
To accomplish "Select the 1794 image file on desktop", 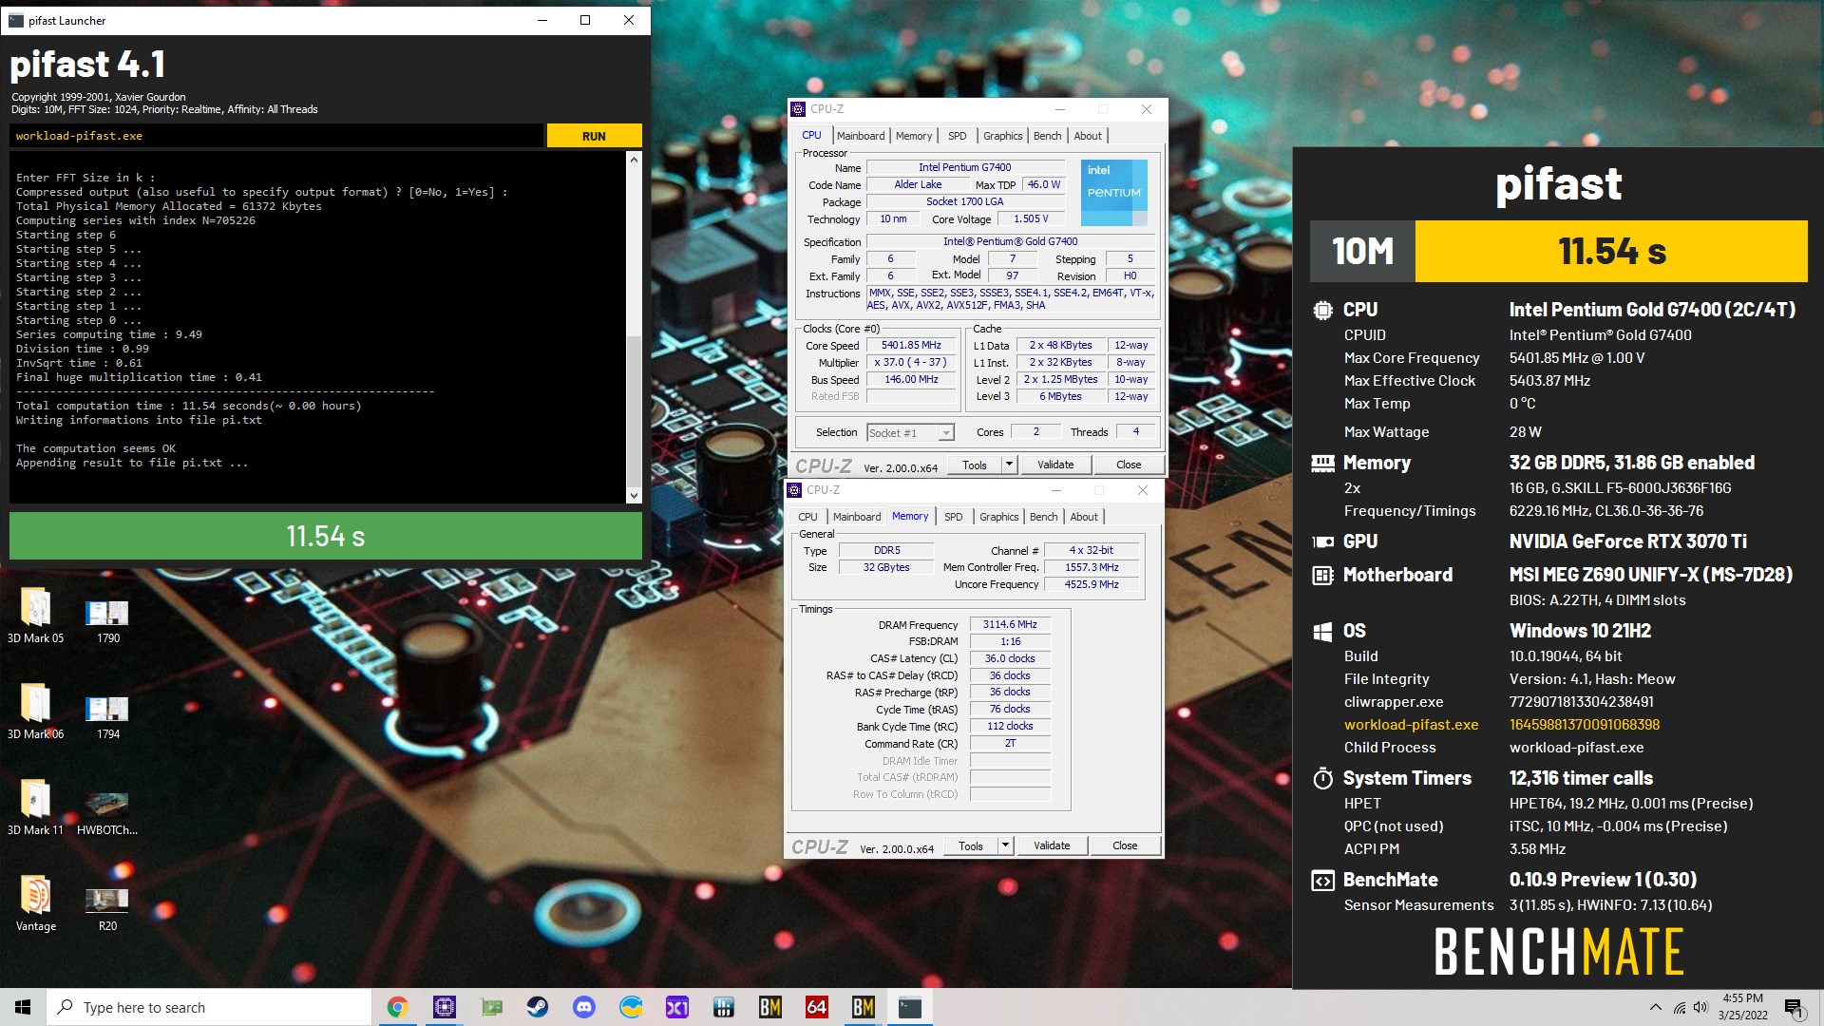I will [107, 717].
